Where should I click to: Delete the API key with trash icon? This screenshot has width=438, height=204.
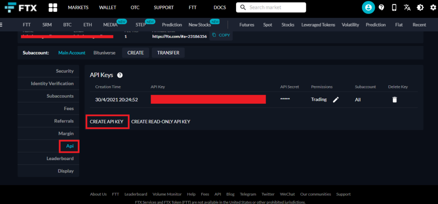[x=394, y=99]
